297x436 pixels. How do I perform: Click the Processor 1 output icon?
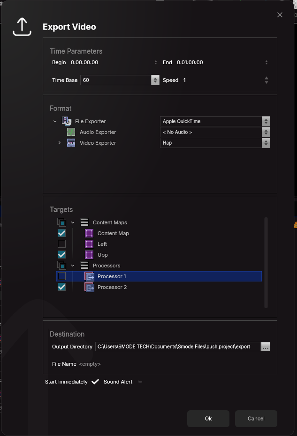coord(90,276)
